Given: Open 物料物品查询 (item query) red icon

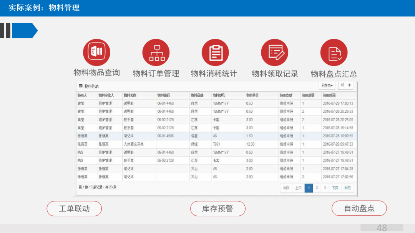Looking at the screenshot, I should tap(96, 52).
